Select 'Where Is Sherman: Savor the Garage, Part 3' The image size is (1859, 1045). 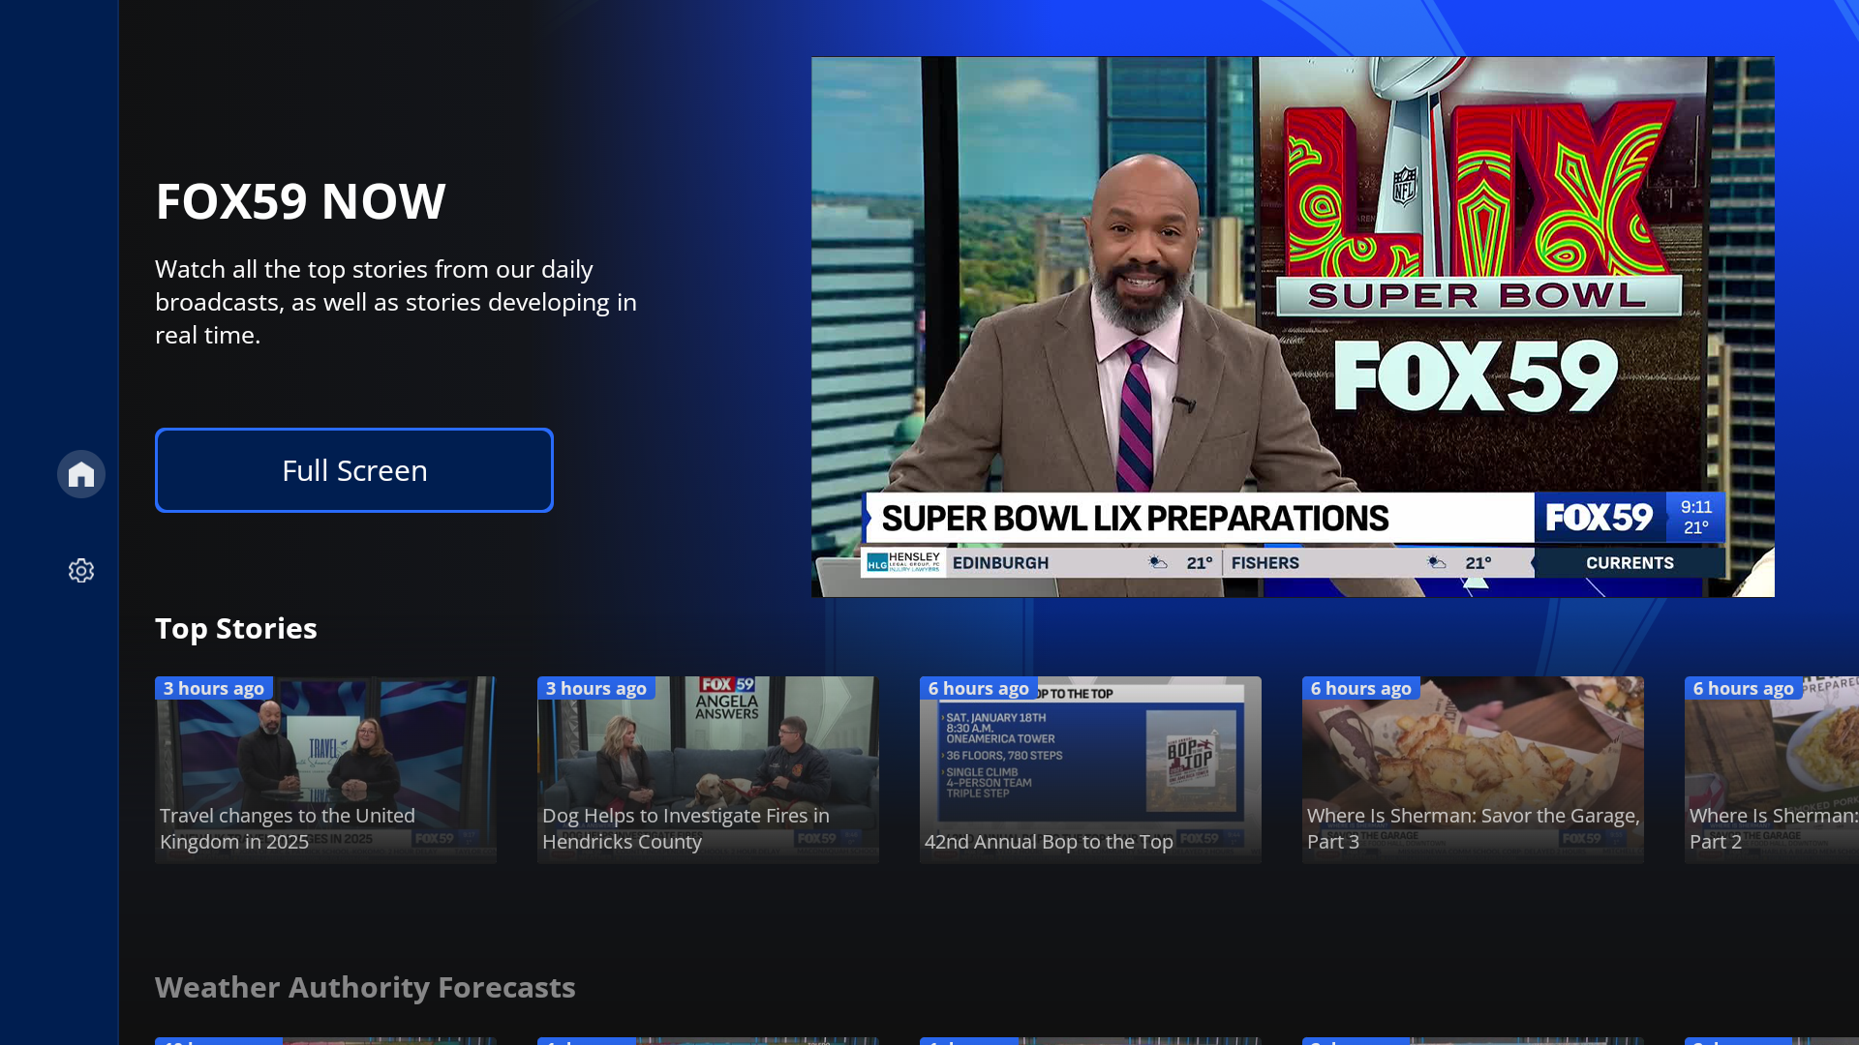[x=1472, y=769]
